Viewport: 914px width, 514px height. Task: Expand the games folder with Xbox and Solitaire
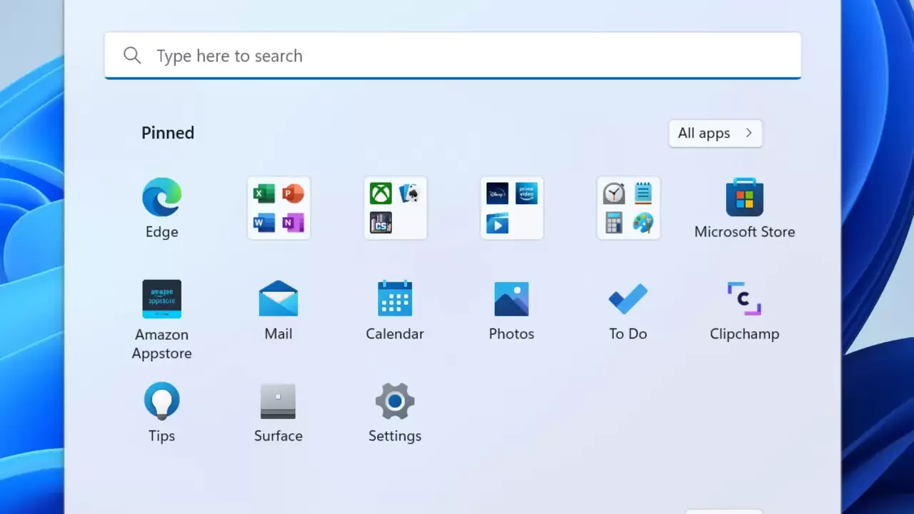(395, 208)
